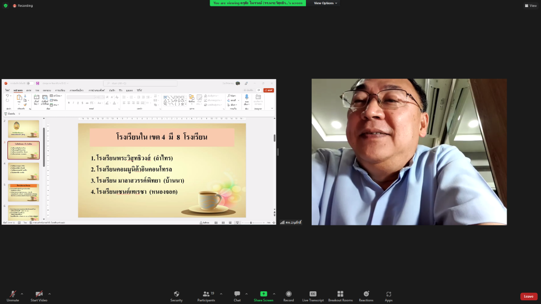The height and width of the screenshot is (304, 541).
Task: Click the PowerPoint search box
Action: point(140,83)
